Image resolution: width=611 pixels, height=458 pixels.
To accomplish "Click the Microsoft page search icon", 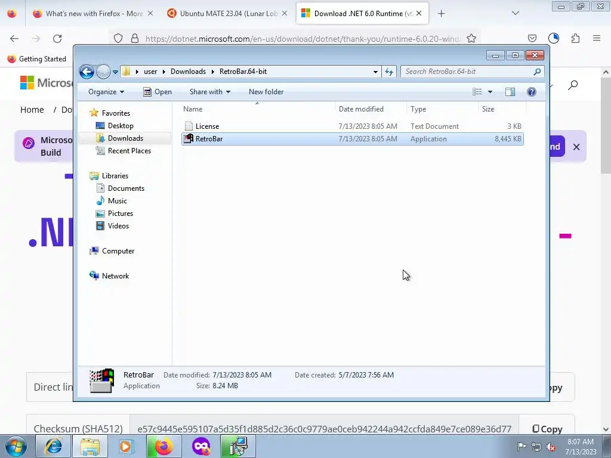I will (x=573, y=85).
